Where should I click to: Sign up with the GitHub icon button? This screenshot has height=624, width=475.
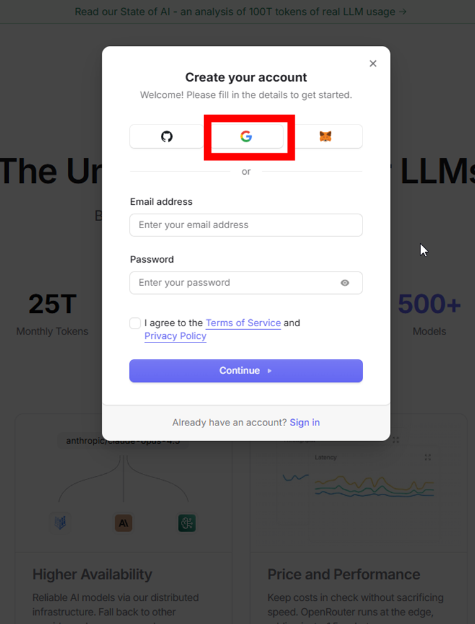pyautogui.click(x=167, y=136)
